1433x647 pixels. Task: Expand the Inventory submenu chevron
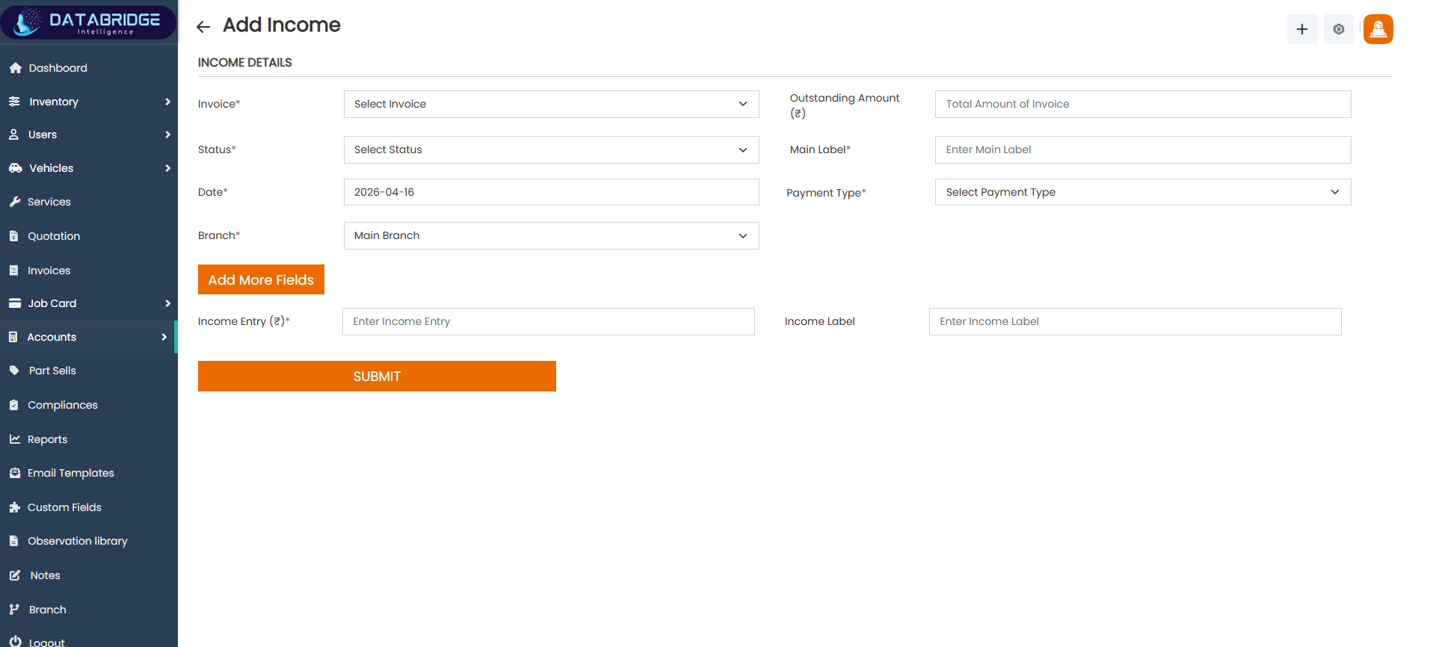(x=167, y=102)
